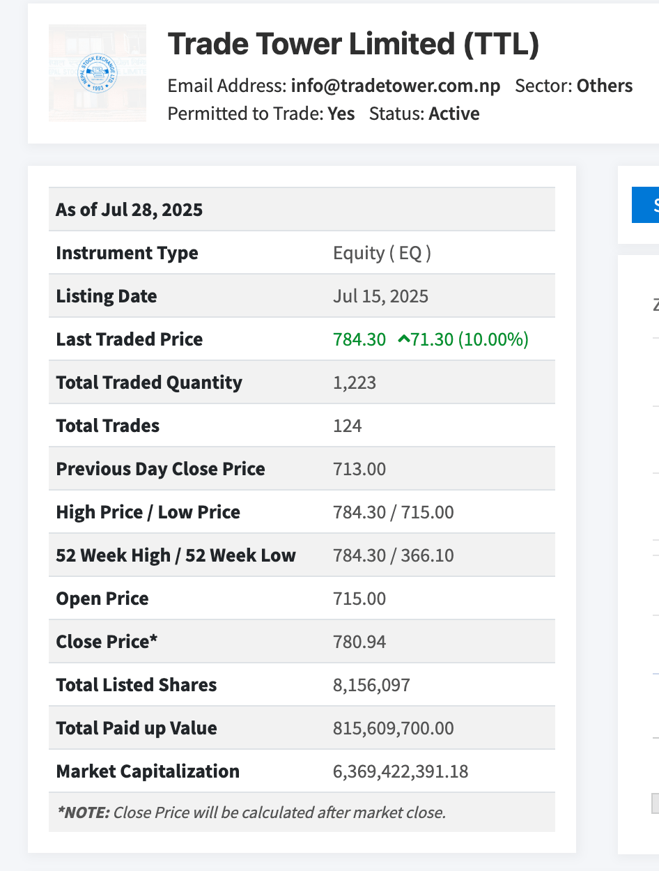Viewport: 659px width, 871px height.
Task: Select the Sector Others label
Action: pyautogui.click(x=574, y=86)
